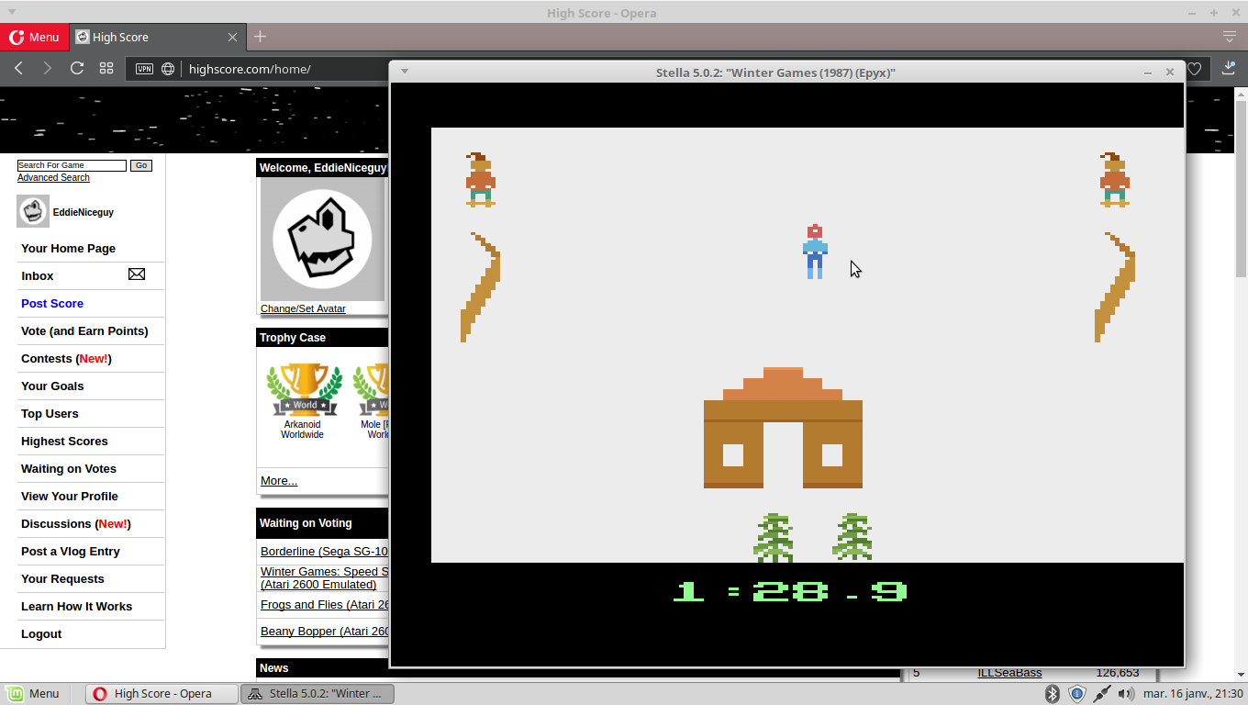Open the Advanced Search link
The width and height of the screenshot is (1248, 705).
[53, 177]
